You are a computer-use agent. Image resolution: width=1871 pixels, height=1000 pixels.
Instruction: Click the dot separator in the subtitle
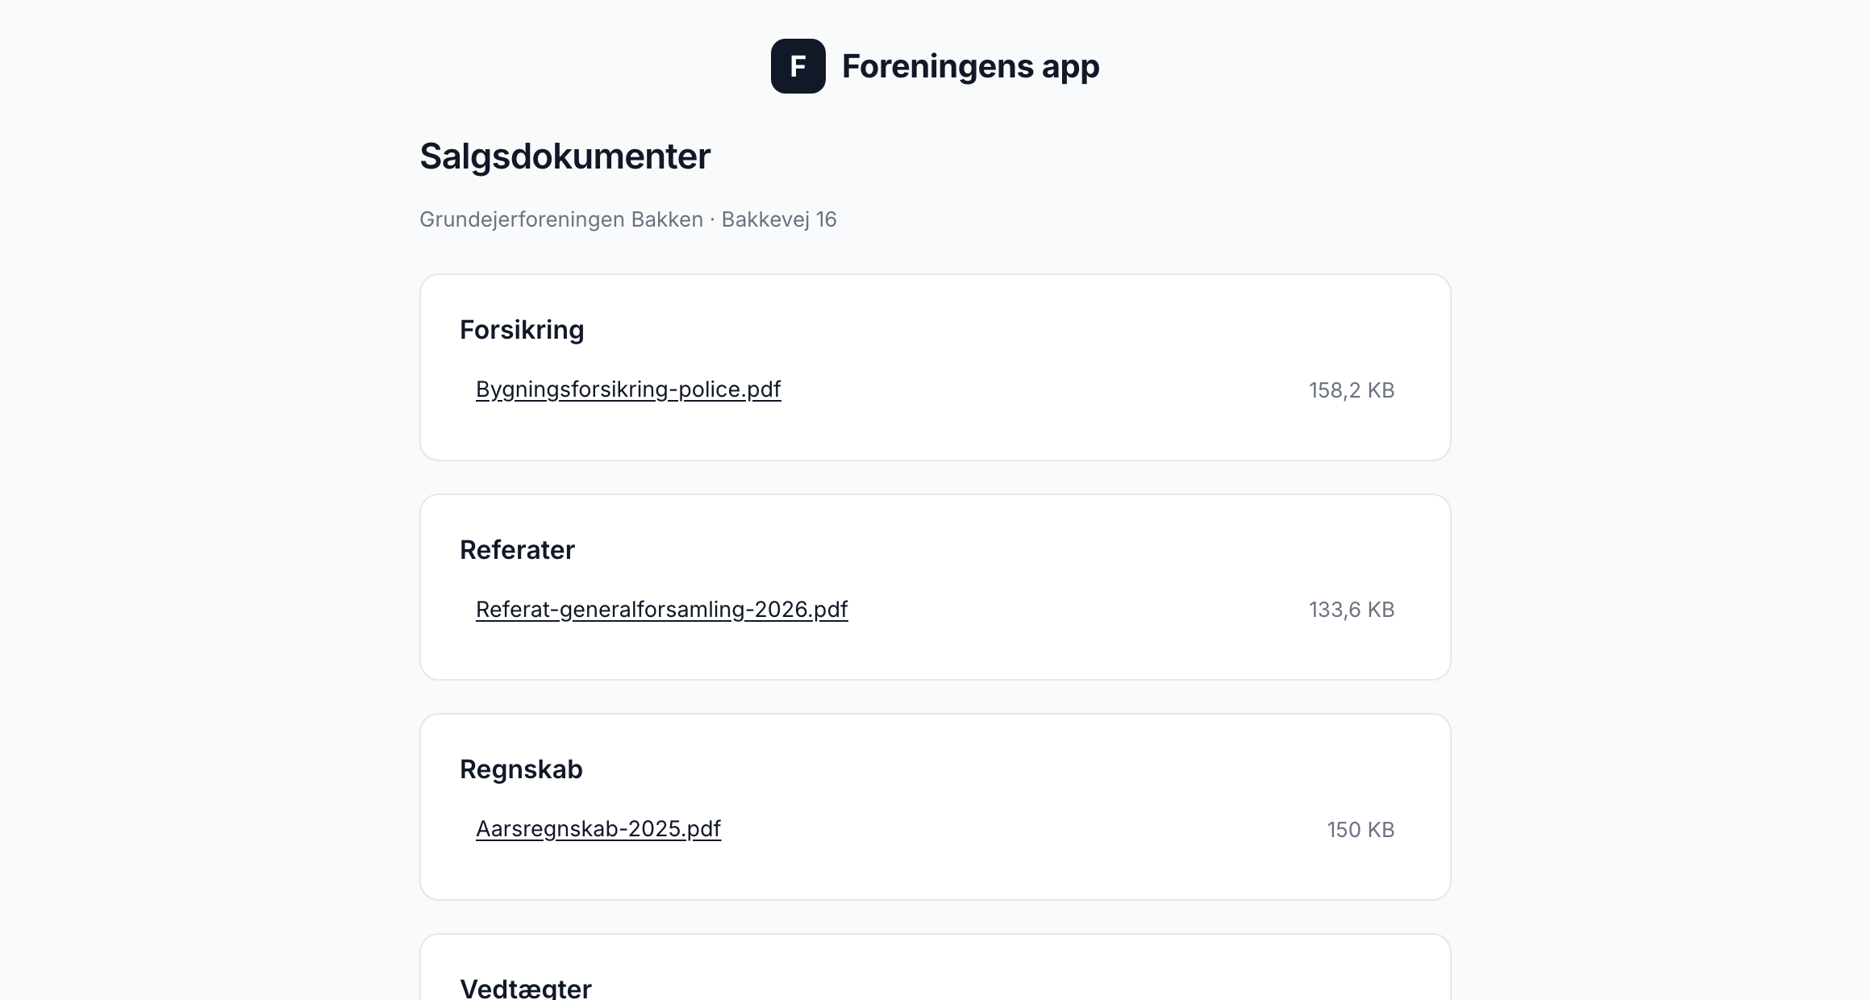tap(712, 220)
